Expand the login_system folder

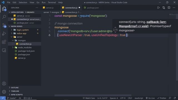(12, 30)
